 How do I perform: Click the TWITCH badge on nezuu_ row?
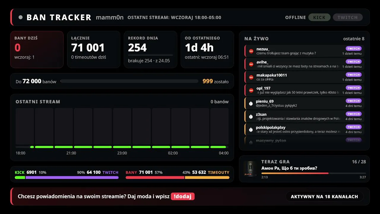pyautogui.click(x=354, y=48)
